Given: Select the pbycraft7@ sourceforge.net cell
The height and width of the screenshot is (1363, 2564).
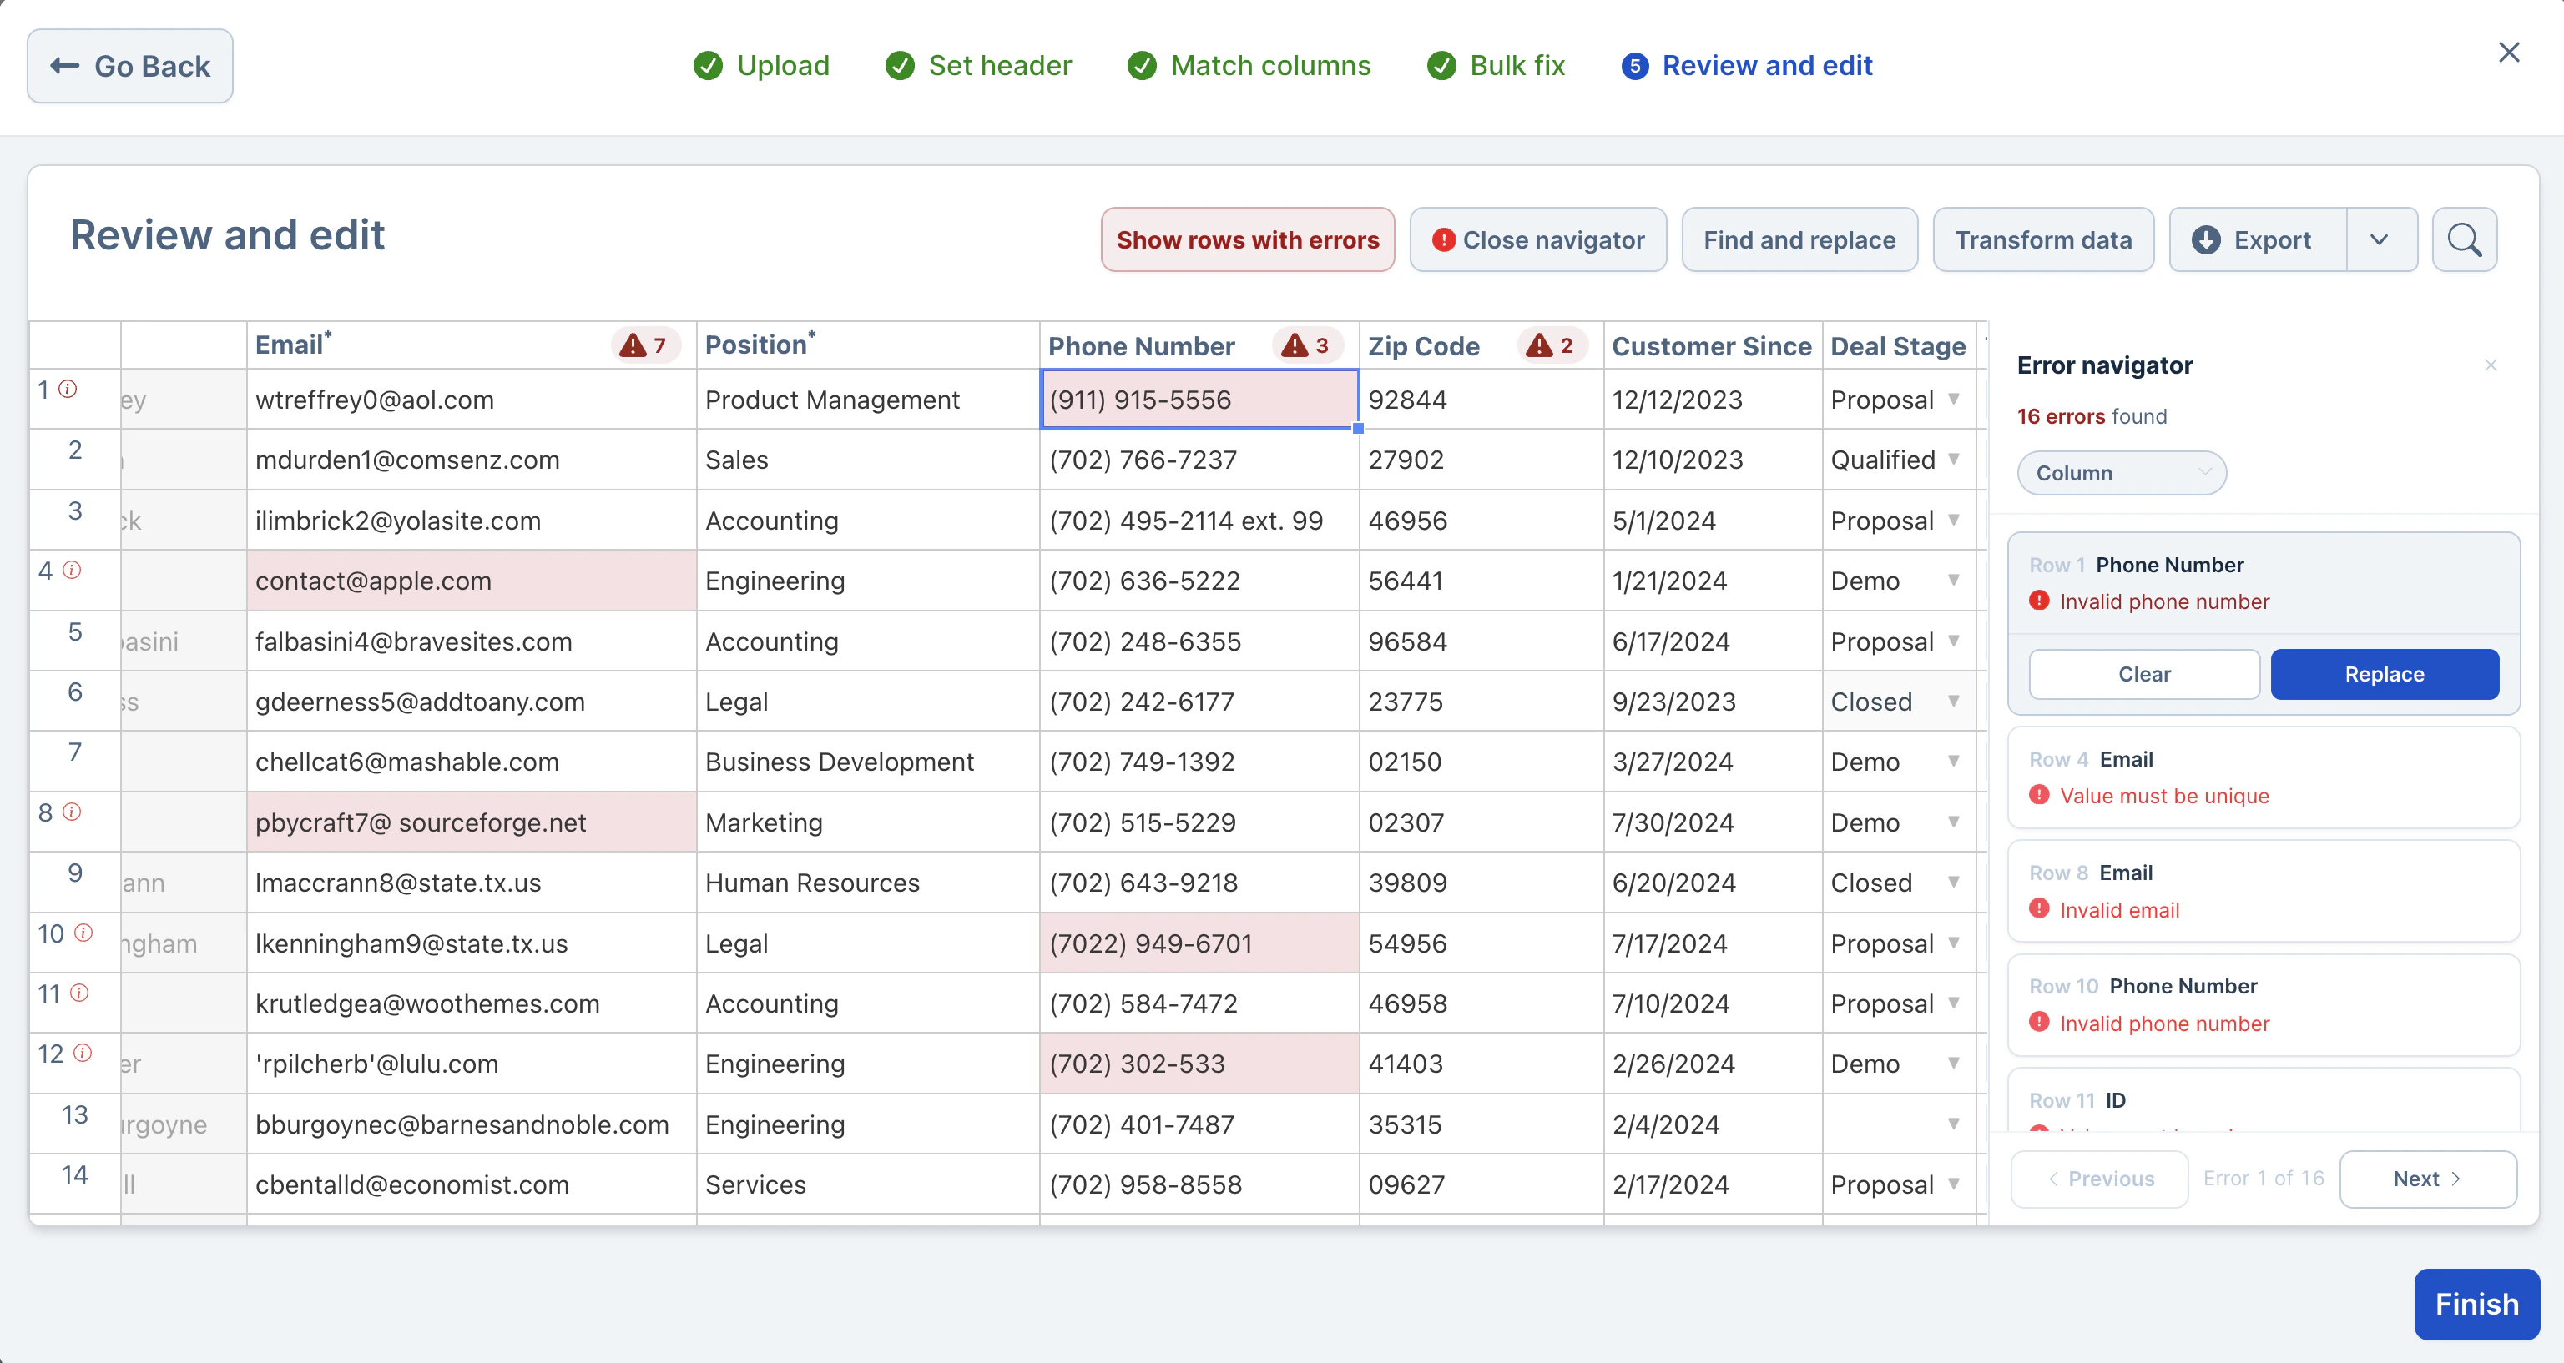Looking at the screenshot, I should pyautogui.click(x=472, y=822).
